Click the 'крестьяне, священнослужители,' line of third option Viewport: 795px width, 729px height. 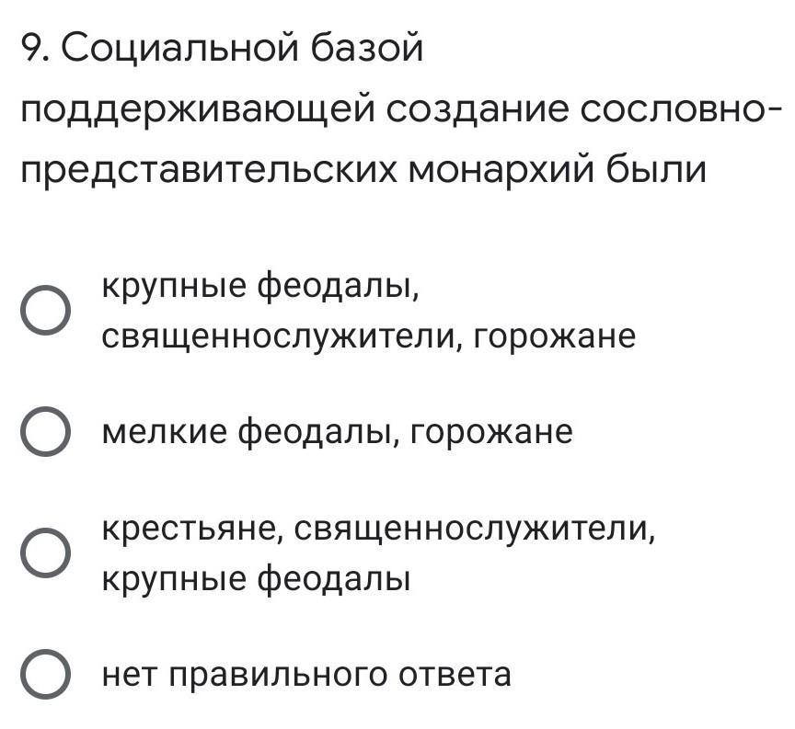(379, 530)
